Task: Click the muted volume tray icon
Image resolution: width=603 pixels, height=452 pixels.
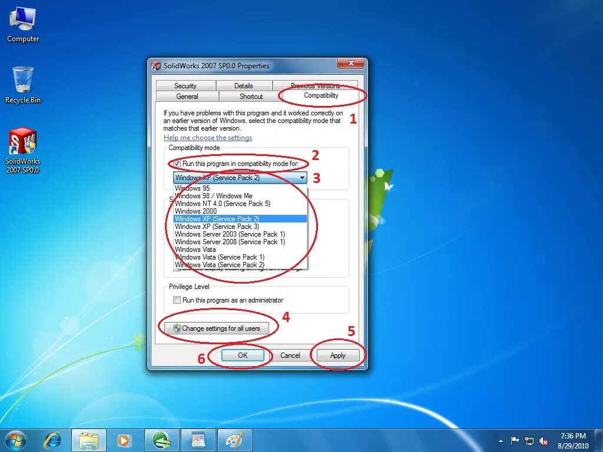Action: click(x=544, y=441)
